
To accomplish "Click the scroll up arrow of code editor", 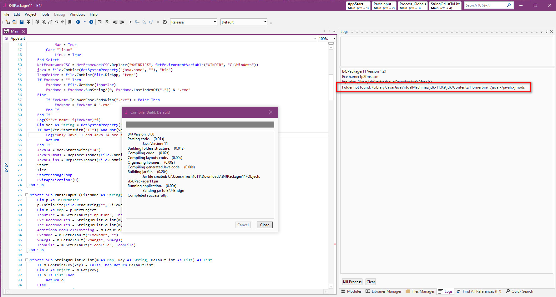I will [x=331, y=47].
